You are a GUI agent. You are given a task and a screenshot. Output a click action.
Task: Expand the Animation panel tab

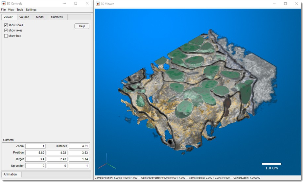[x=10, y=174]
